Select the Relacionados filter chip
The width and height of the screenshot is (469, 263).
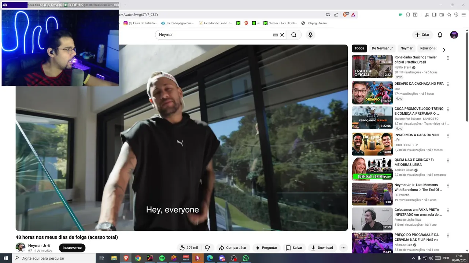click(428, 48)
